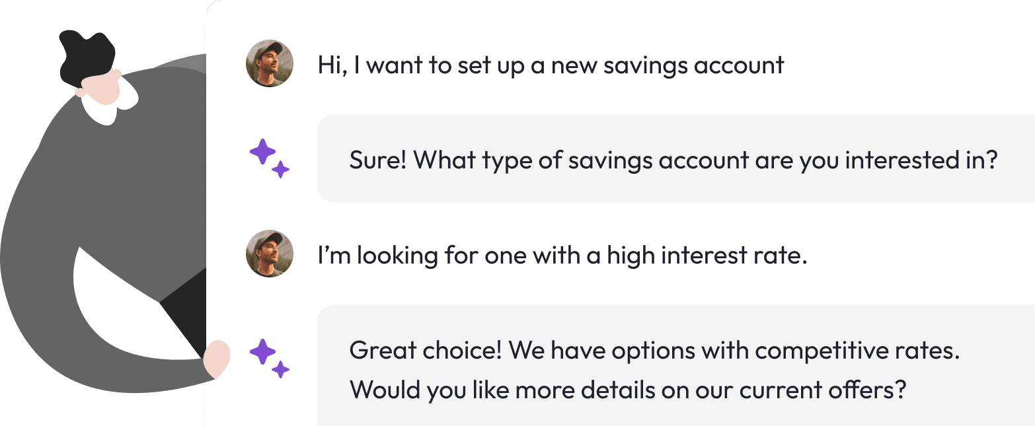Image resolution: width=1035 pixels, height=426 pixels.
Task: Select the "Sure! What type of savings account" bubble
Action: click(x=676, y=159)
